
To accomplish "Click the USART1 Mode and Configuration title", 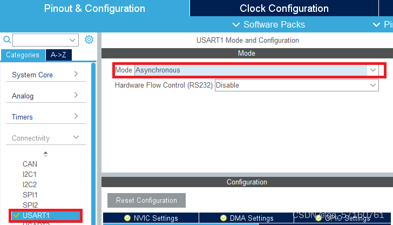I will pyautogui.click(x=248, y=40).
